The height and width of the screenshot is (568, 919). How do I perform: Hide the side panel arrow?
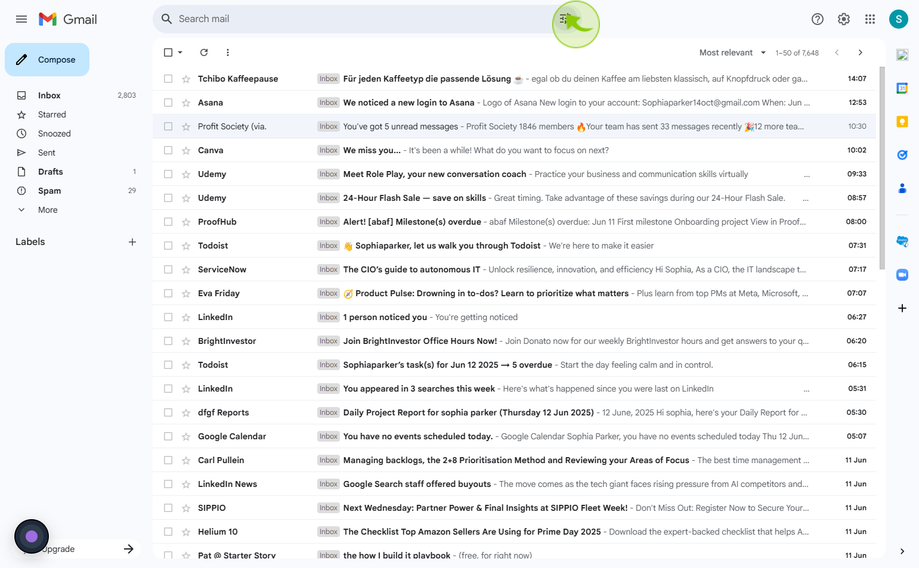click(x=902, y=551)
